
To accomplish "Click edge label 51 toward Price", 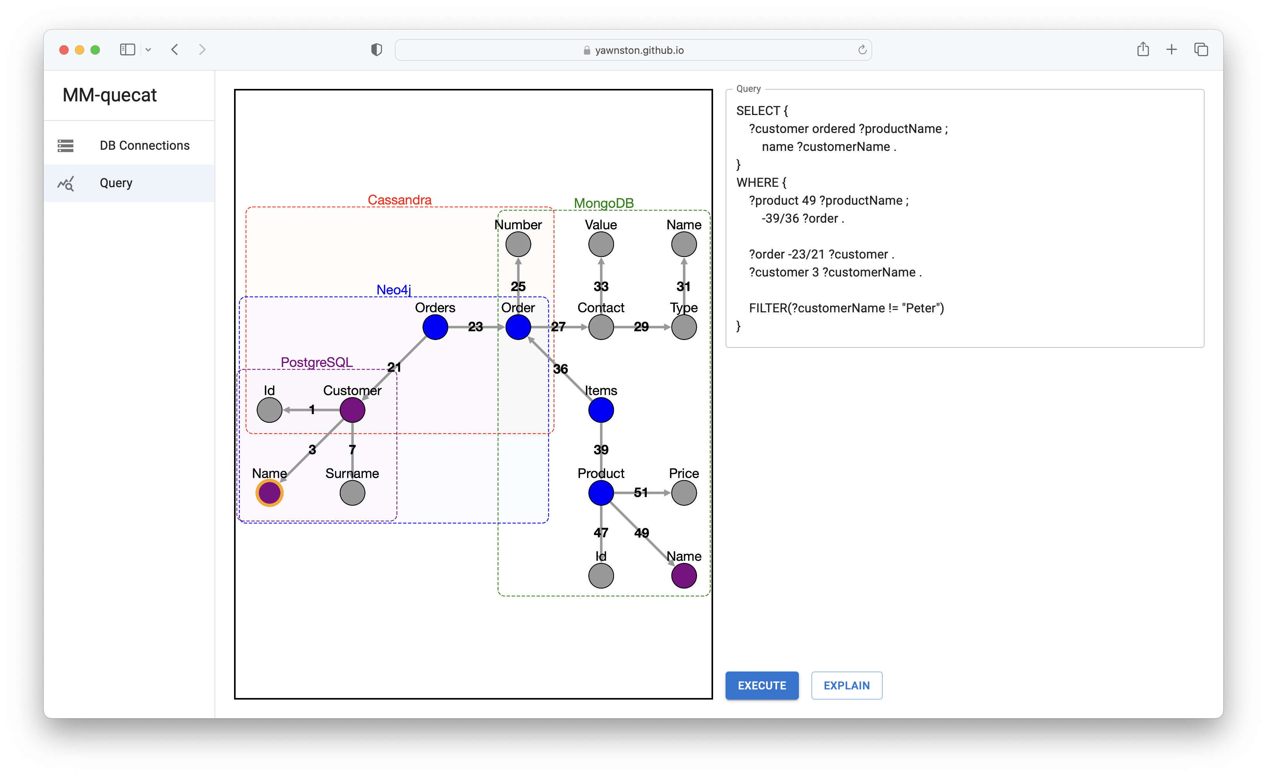I will pyautogui.click(x=641, y=493).
